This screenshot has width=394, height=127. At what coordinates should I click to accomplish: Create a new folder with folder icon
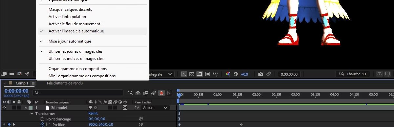tap(12, 74)
